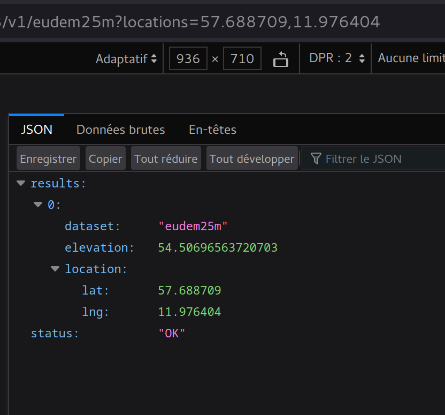Select the location key

coord(96,269)
